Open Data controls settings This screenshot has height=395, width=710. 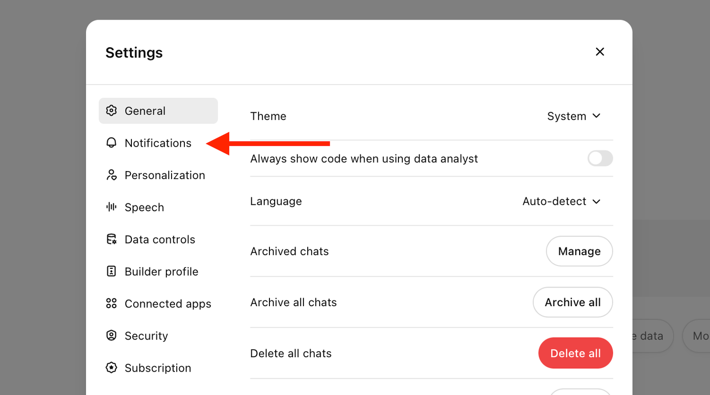(158, 239)
